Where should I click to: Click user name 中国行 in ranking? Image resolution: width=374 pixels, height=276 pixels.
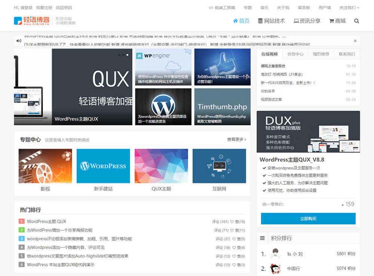[293, 269]
